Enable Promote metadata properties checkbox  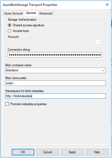coord(7,104)
